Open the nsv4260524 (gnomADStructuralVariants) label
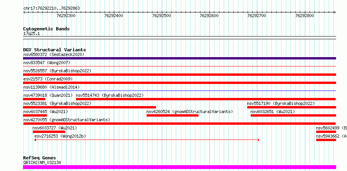This screenshot has height=171, width=347. coord(189,112)
